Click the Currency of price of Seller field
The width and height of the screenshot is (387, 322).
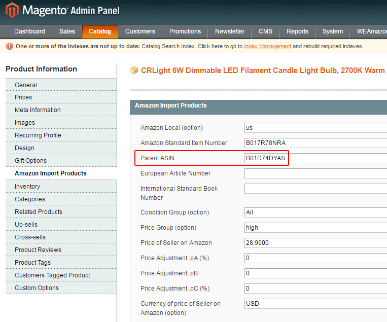(x=315, y=304)
